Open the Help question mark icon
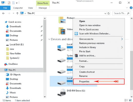133x102 pixels. coord(131,8)
